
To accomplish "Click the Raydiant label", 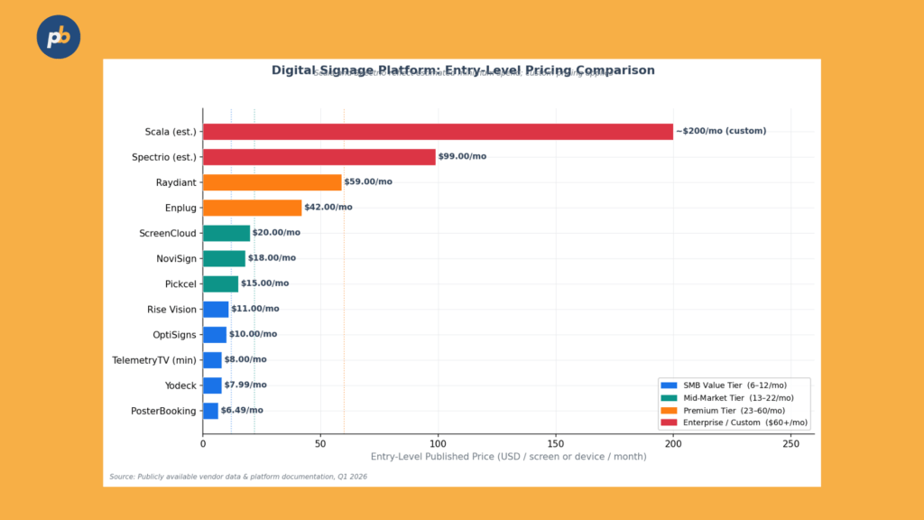I will click(176, 182).
